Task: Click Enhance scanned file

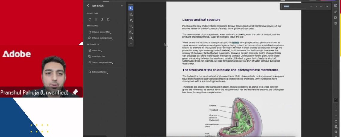Action: click(x=100, y=32)
